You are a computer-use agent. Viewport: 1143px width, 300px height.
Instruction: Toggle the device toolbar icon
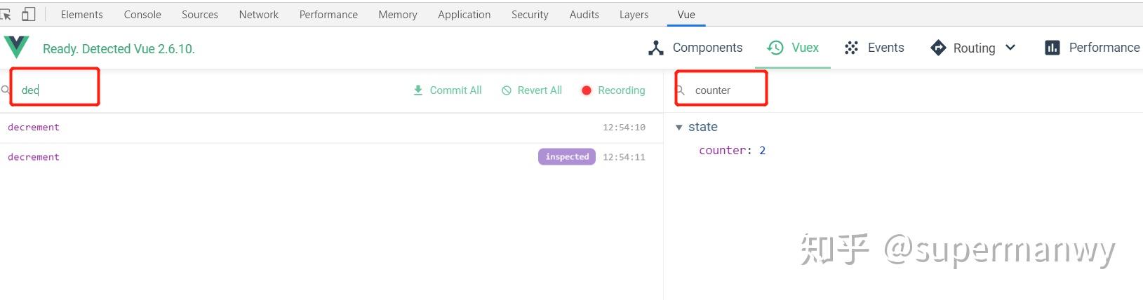(29, 14)
